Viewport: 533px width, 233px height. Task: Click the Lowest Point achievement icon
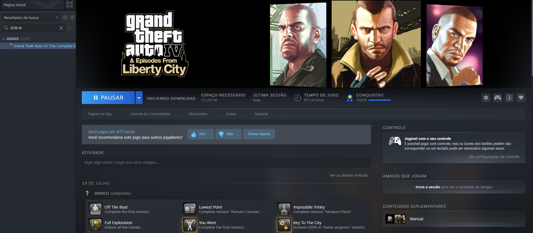click(x=190, y=209)
